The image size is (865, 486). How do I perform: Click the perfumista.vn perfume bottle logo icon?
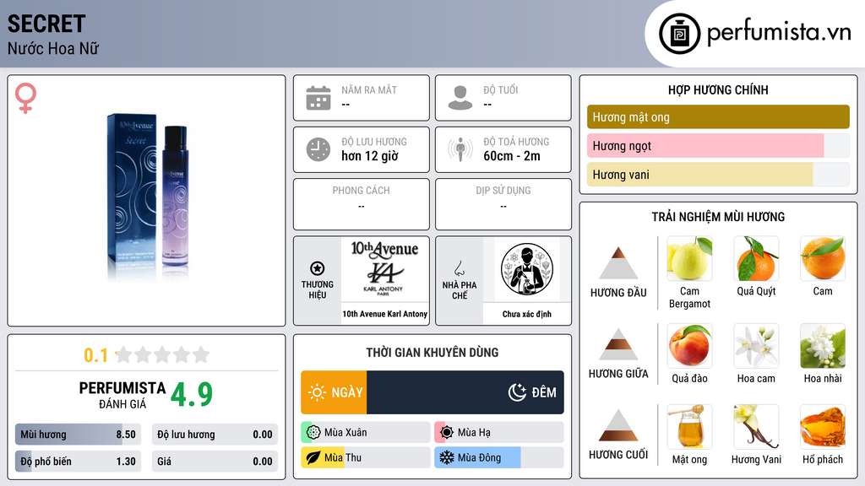[679, 34]
